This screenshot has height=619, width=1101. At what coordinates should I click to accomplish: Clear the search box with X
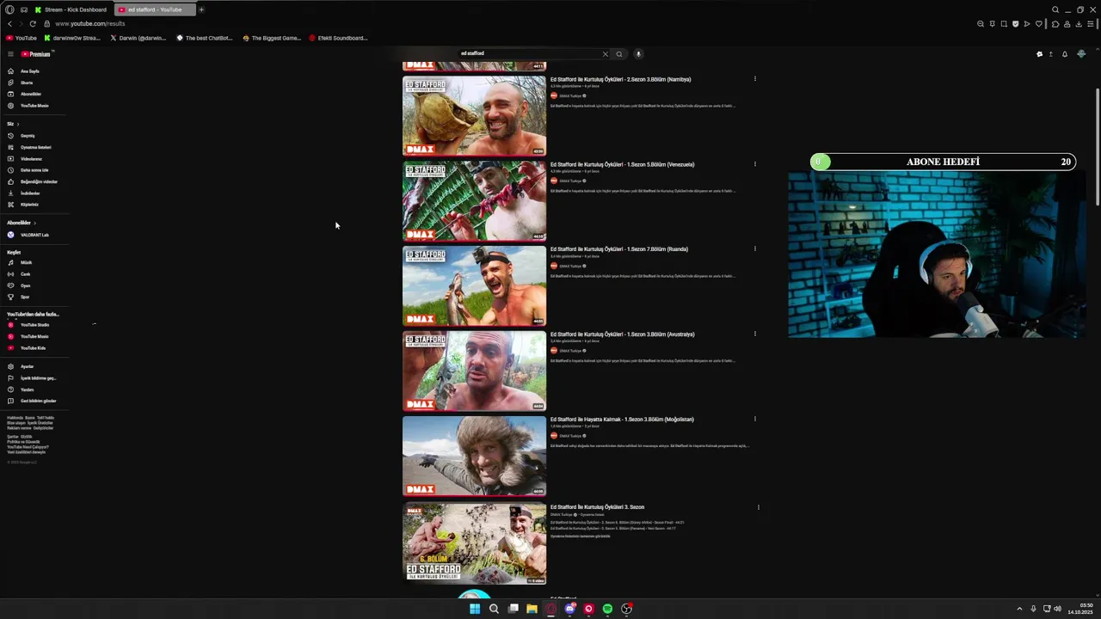(x=605, y=54)
